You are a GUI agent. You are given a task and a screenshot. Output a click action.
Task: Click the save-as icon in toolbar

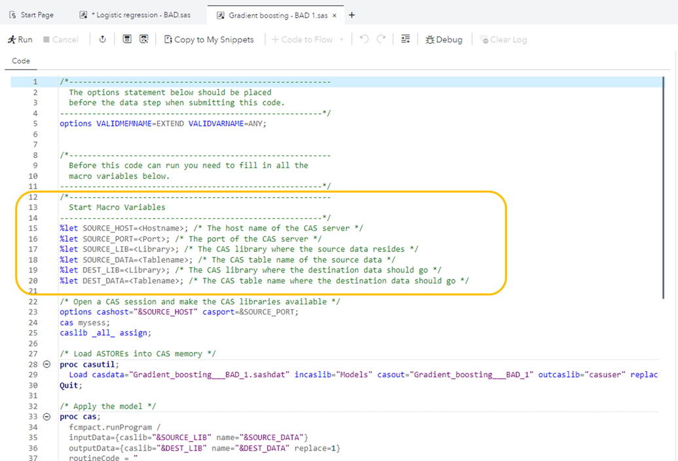144,40
